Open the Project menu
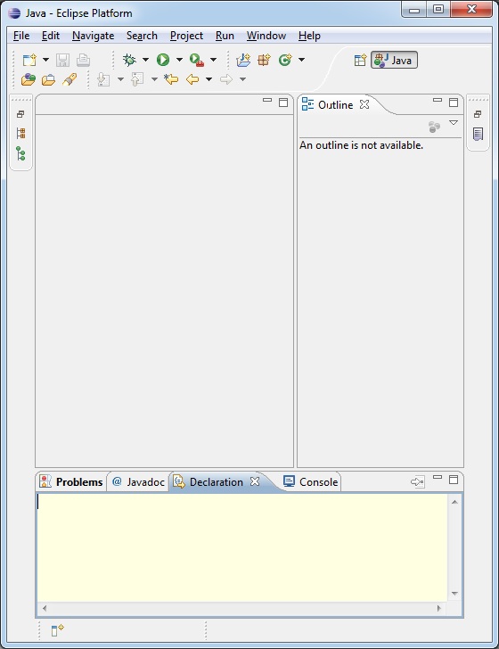This screenshot has width=499, height=649. [x=186, y=36]
